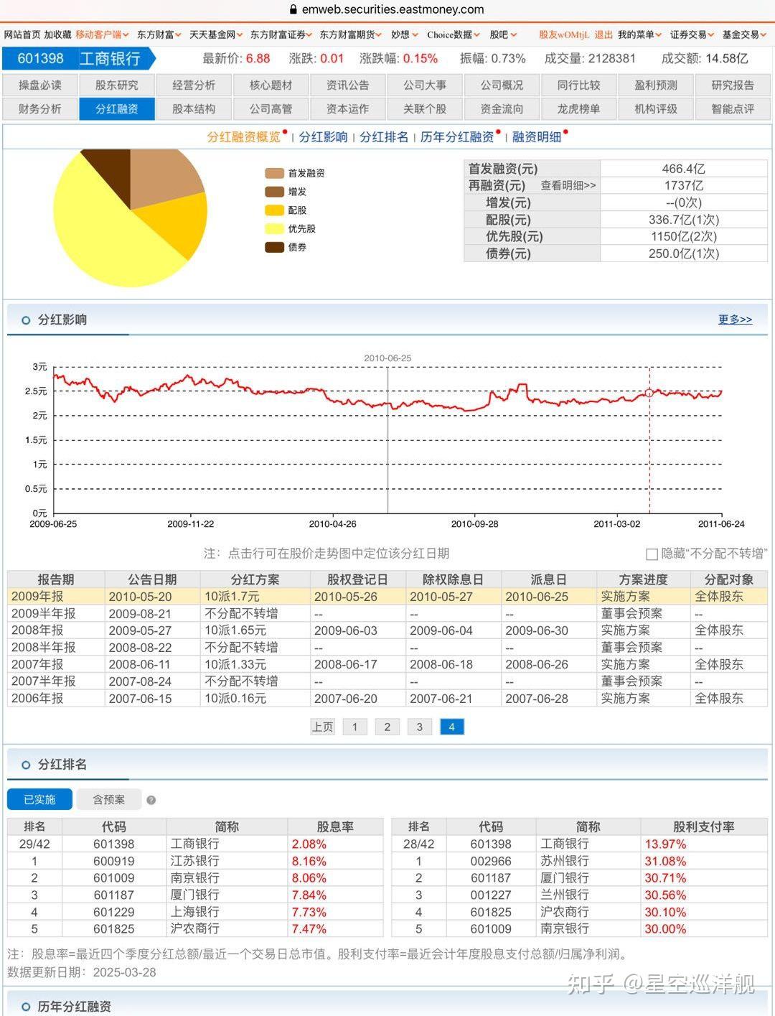Screen dimensions: 775x1016
Task: Click the 增发 legend color swatch
Action: click(274, 192)
